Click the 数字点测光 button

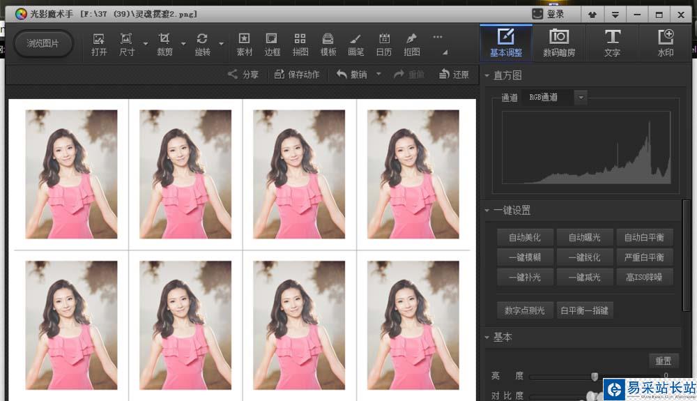pos(525,310)
